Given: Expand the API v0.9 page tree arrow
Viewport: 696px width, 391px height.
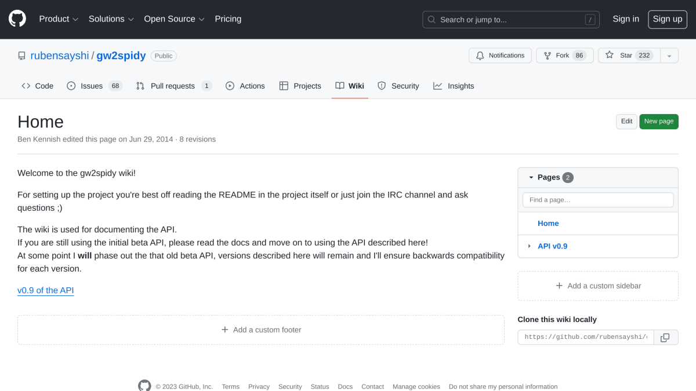Looking at the screenshot, I should pos(530,246).
